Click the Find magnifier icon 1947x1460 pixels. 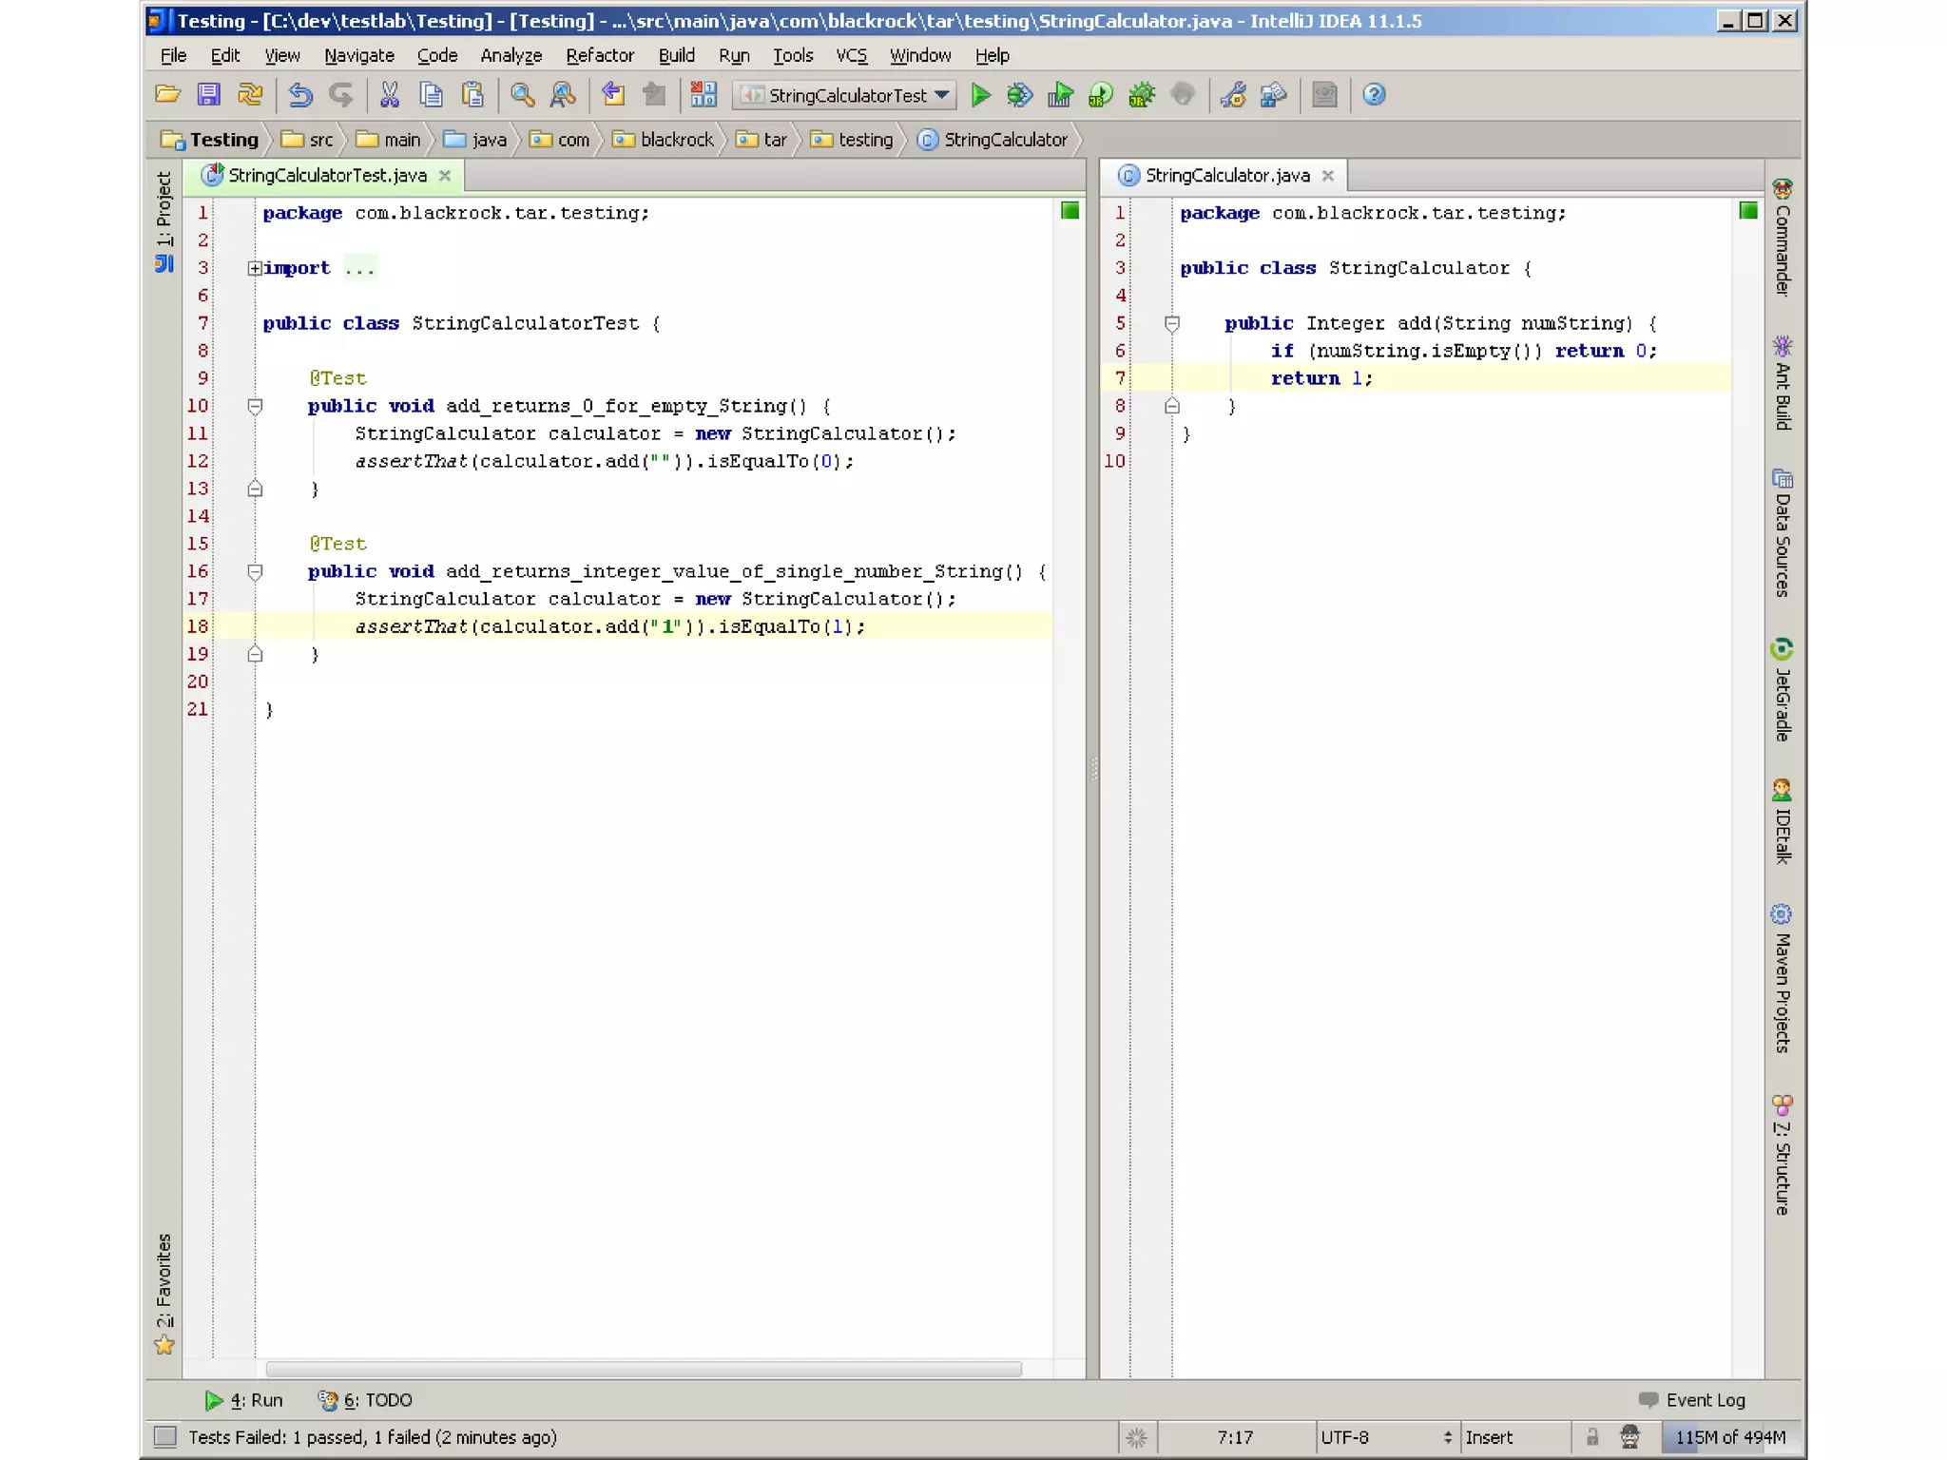tap(522, 95)
